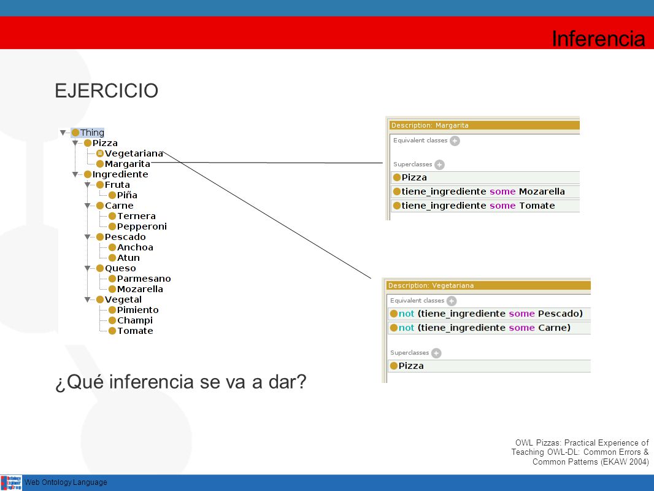Click icon beside Vegetariana's Pizza superclass
Viewport: 654px width, 491px height.
click(394, 366)
